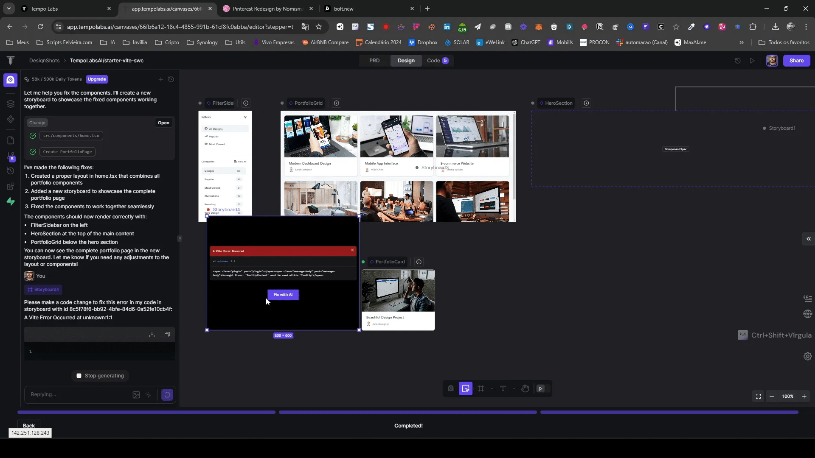Open info icon next to PortfolioCard
This screenshot has height=458, width=815.
[x=419, y=262]
